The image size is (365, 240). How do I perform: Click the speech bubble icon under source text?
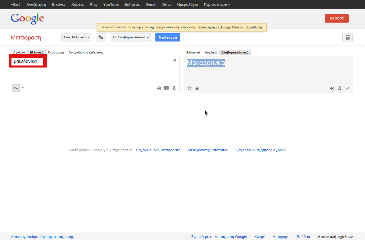tap(166, 88)
